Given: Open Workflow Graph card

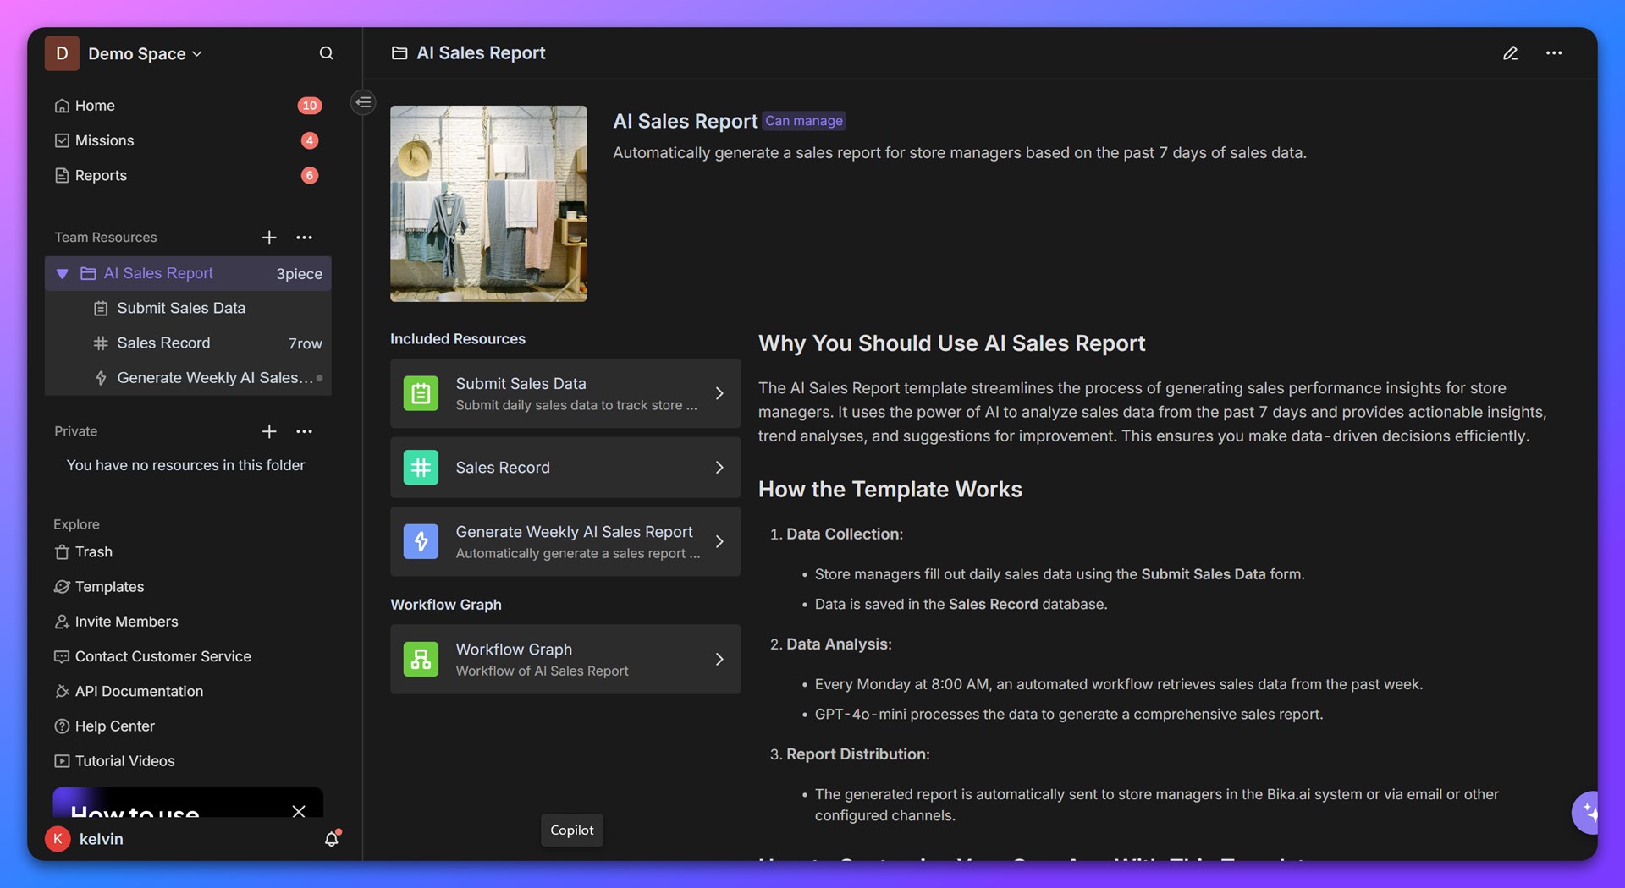Looking at the screenshot, I should 565,659.
